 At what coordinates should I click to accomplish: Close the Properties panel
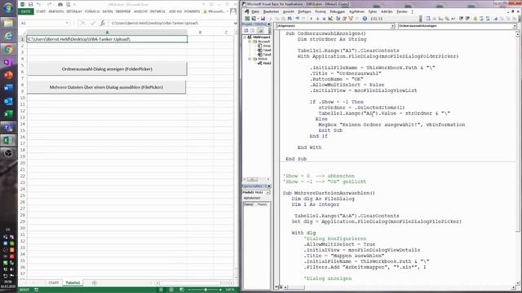pyautogui.click(x=269, y=186)
